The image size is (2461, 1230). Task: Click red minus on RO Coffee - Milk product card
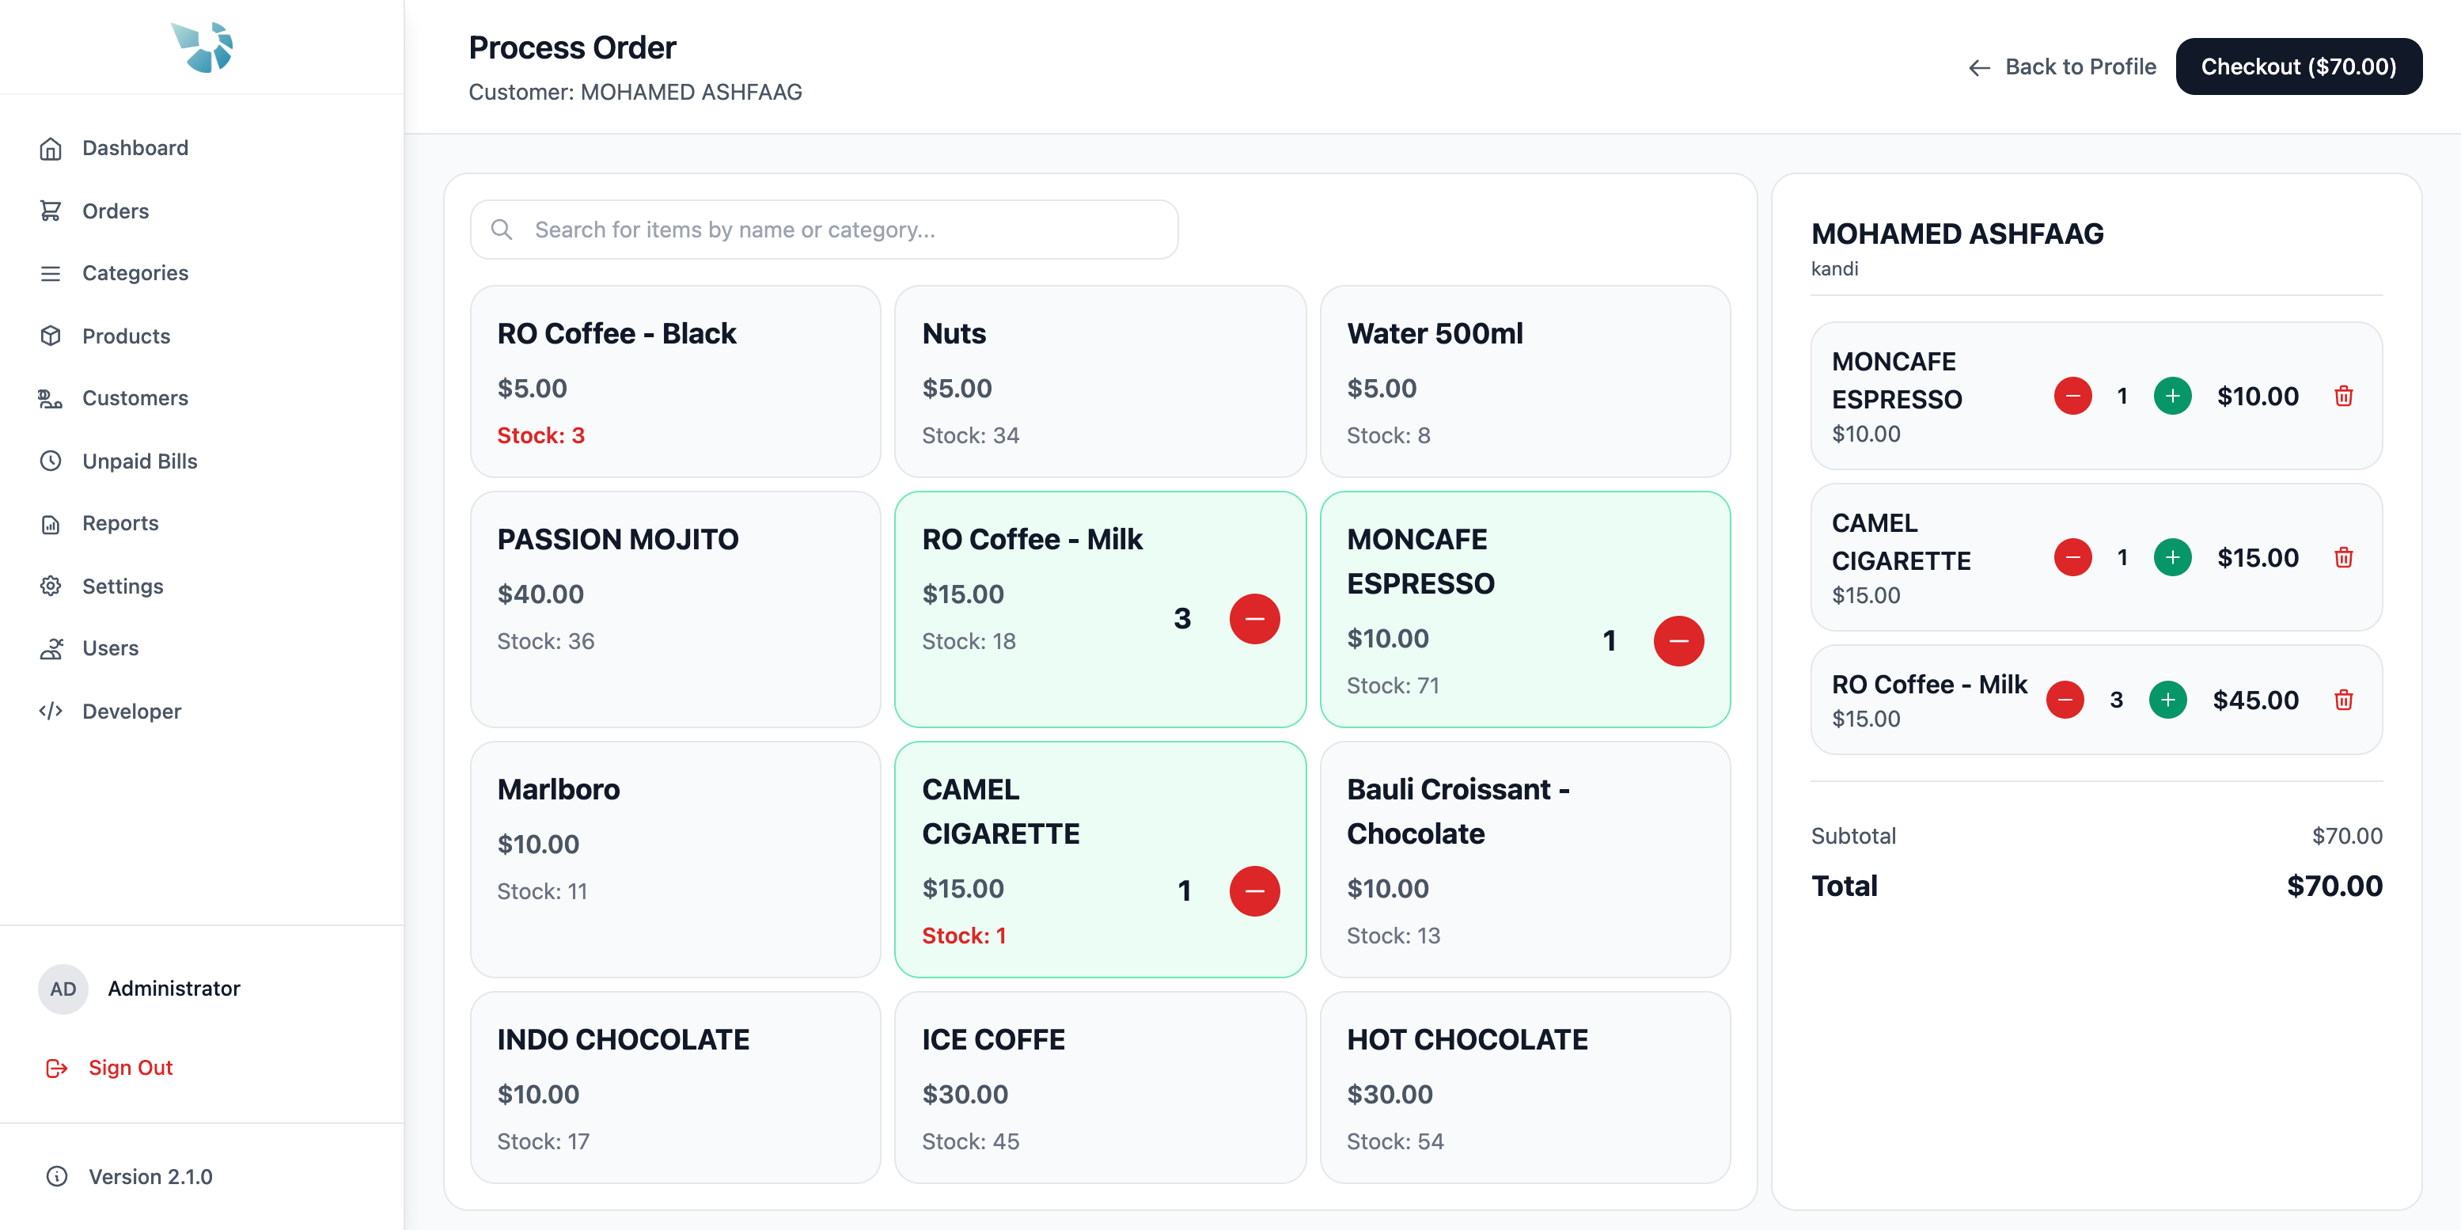click(1253, 618)
